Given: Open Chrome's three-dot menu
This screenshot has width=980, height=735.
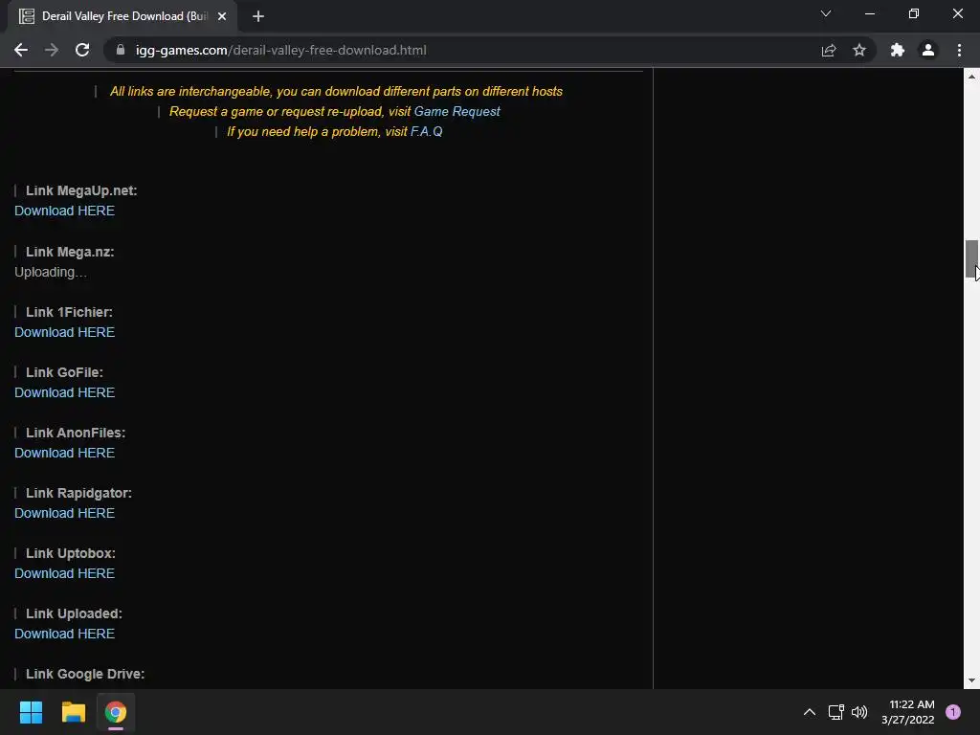Looking at the screenshot, I should pyautogui.click(x=959, y=50).
